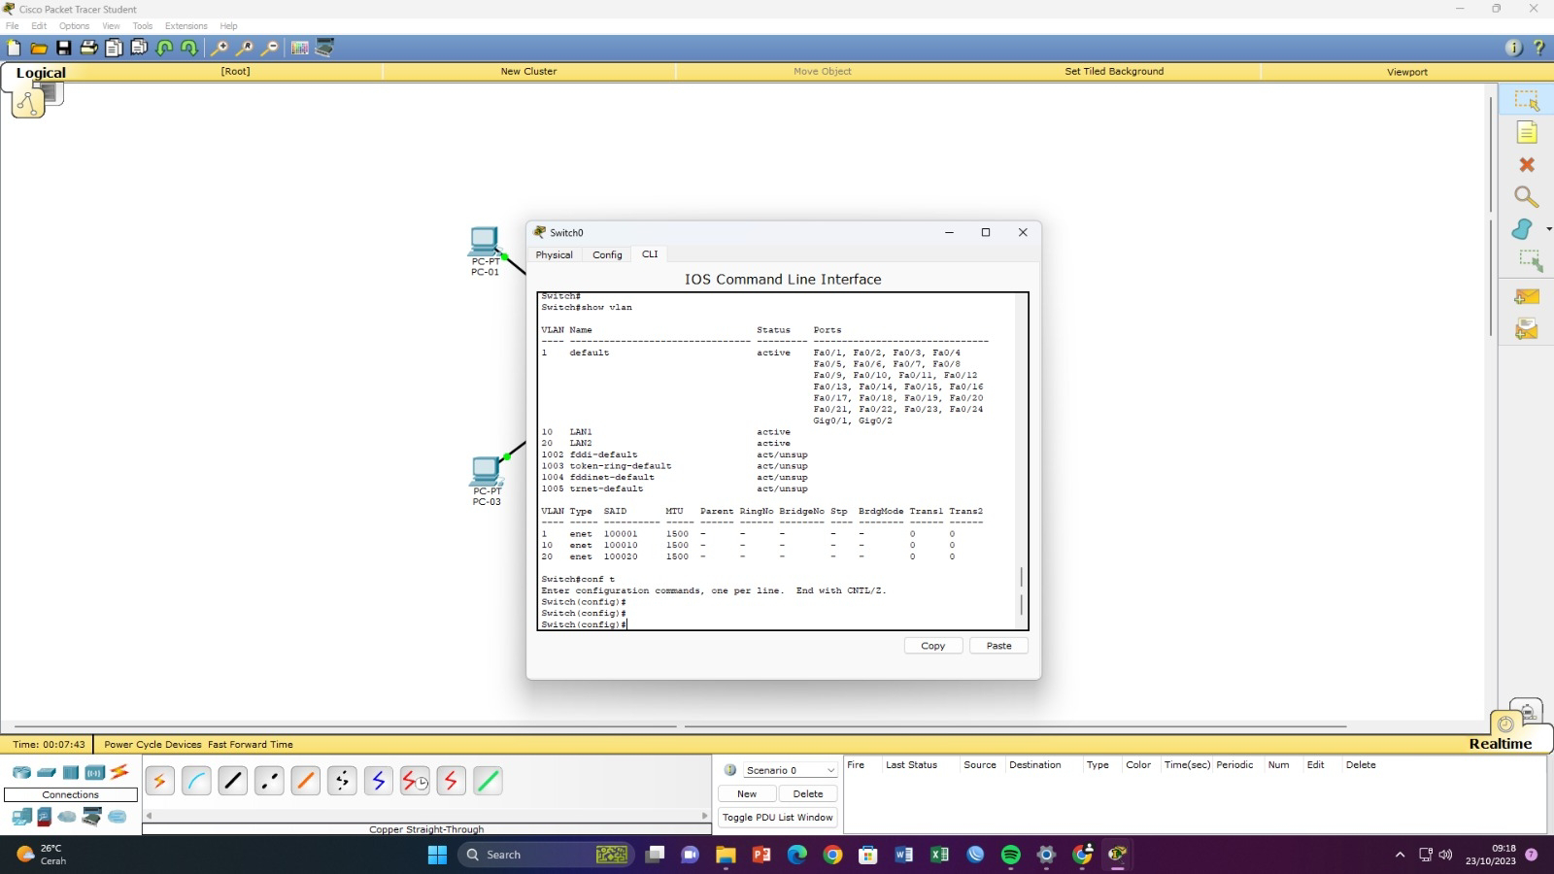The width and height of the screenshot is (1554, 874).
Task: Open Custom Devices Dialog icon
Action: pos(324,48)
